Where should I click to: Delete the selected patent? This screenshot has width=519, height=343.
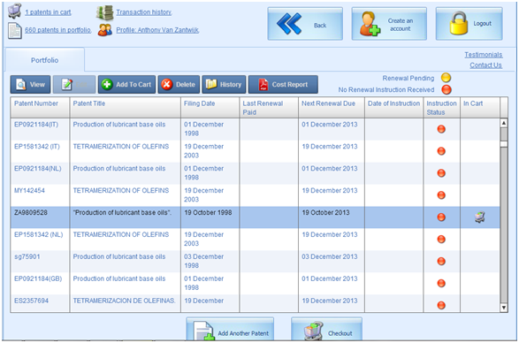coord(179,85)
